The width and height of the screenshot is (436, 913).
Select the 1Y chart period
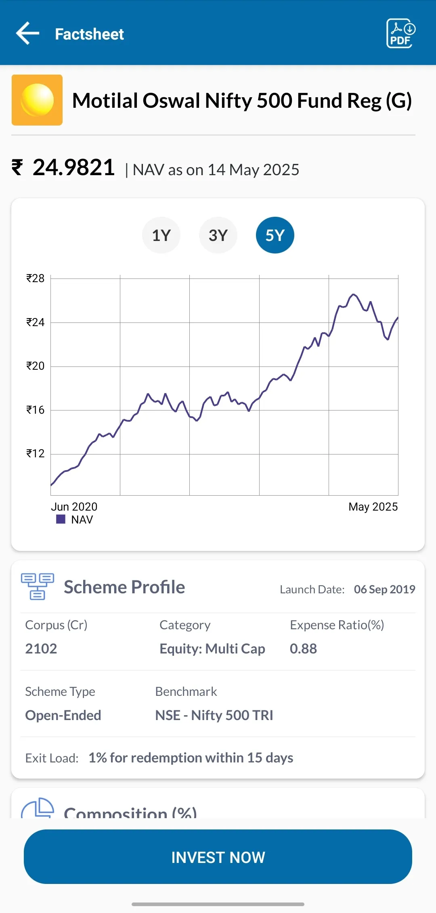pyautogui.click(x=161, y=235)
